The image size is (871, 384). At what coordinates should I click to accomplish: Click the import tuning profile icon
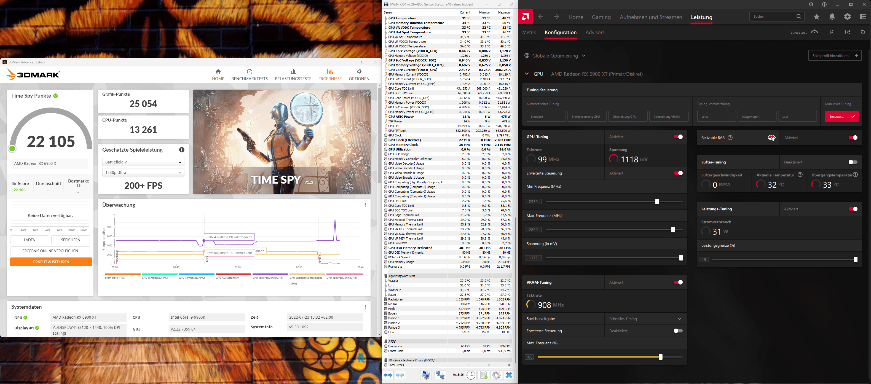tap(832, 32)
